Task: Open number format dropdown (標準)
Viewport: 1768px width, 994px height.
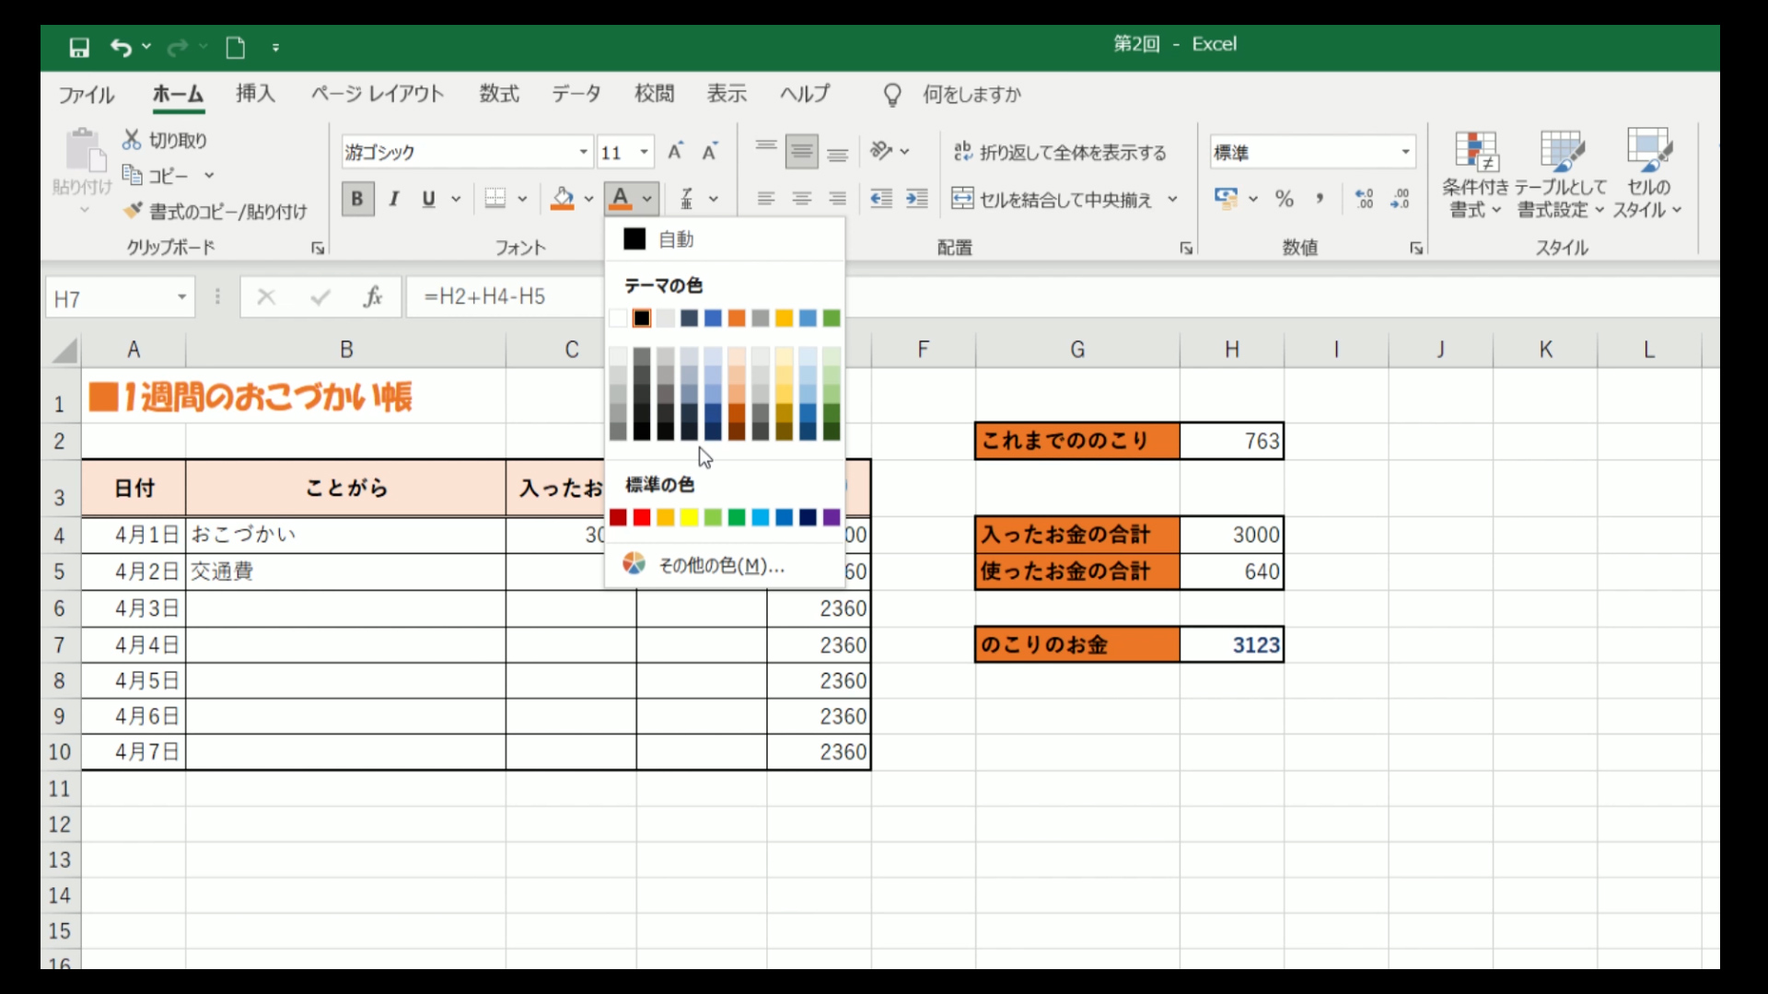Action: tap(1405, 152)
